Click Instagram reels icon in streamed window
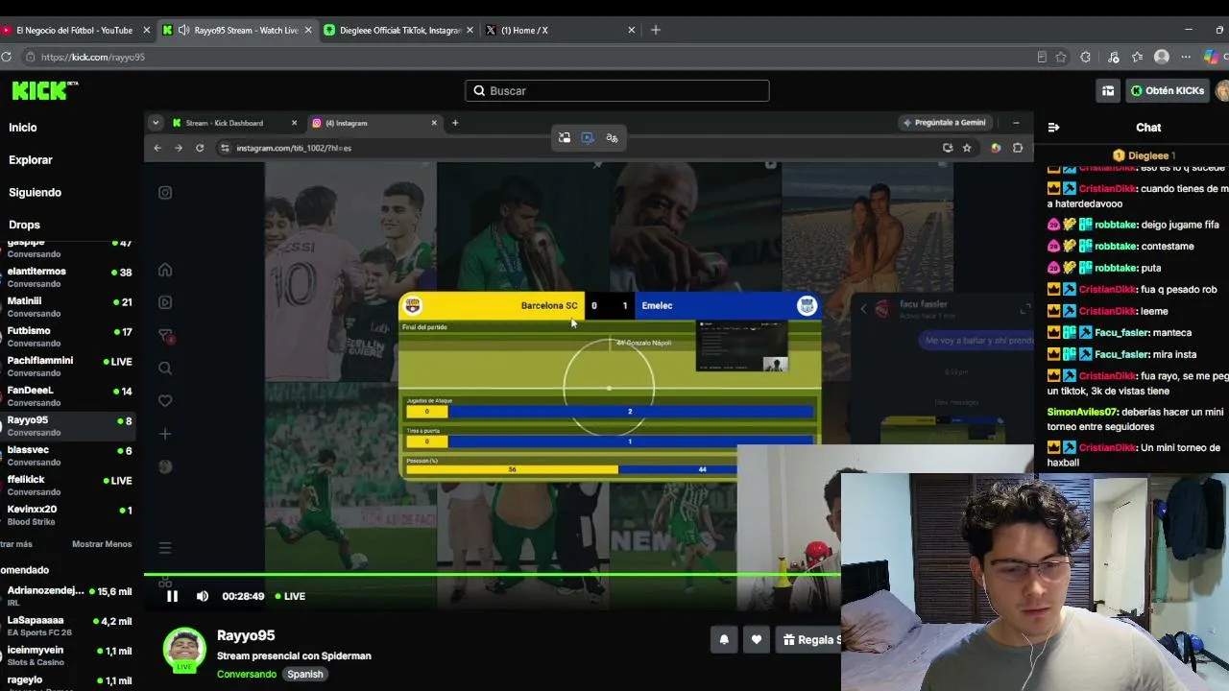Screen dimensions: 1229x691 pos(165,302)
